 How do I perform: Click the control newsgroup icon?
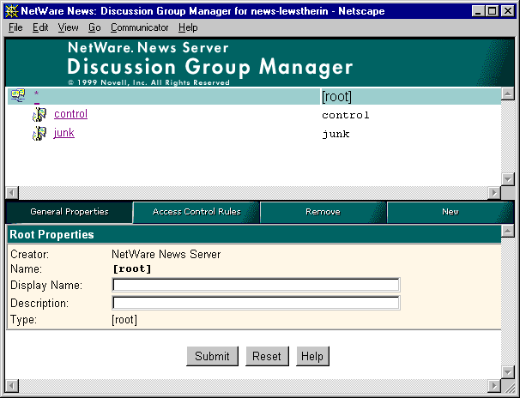click(39, 115)
